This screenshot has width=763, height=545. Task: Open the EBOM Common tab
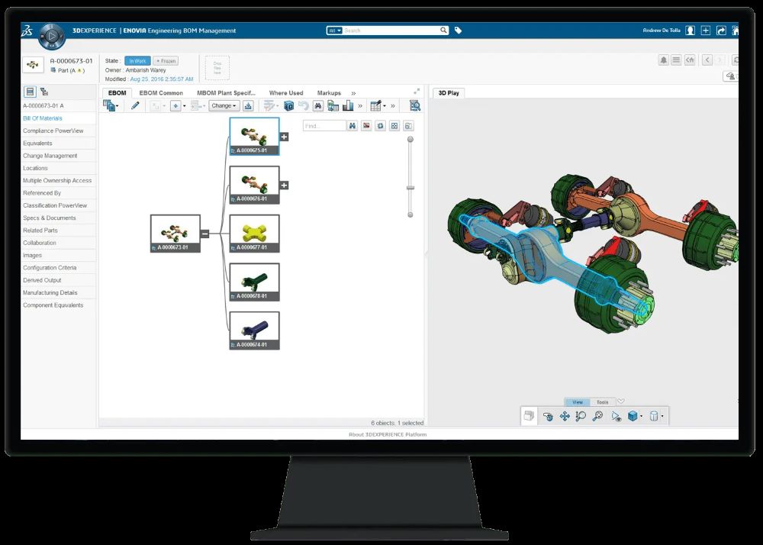tap(161, 93)
